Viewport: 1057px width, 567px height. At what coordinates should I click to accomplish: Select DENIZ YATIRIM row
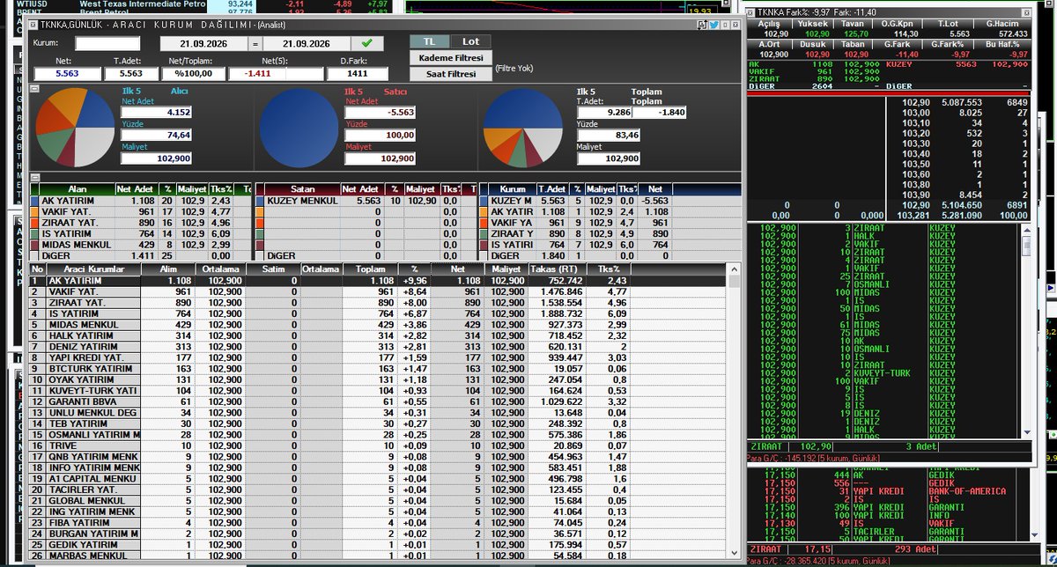379,347
